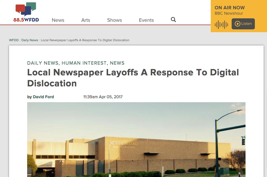Viewport: 267px width, 177px height.
Task: Open the News navigation menu
Action: pyautogui.click(x=58, y=20)
